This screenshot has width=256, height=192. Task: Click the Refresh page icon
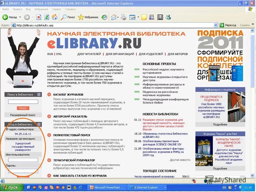tap(47, 17)
